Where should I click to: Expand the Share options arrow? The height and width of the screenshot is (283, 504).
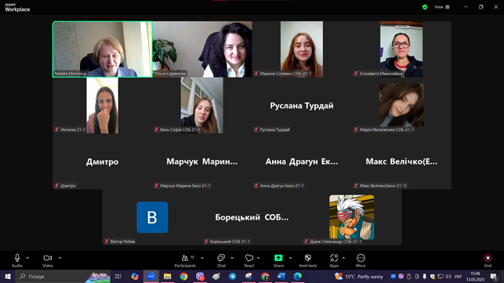point(291,258)
